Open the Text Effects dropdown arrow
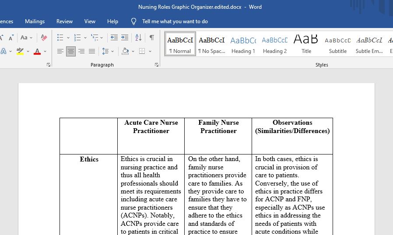This screenshot has width=393, height=235. tap(10, 52)
